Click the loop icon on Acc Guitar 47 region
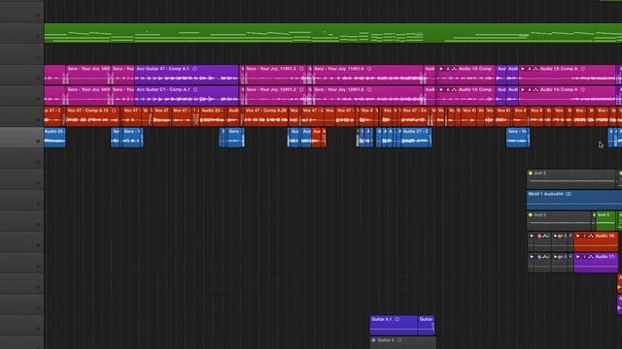 coord(194,69)
